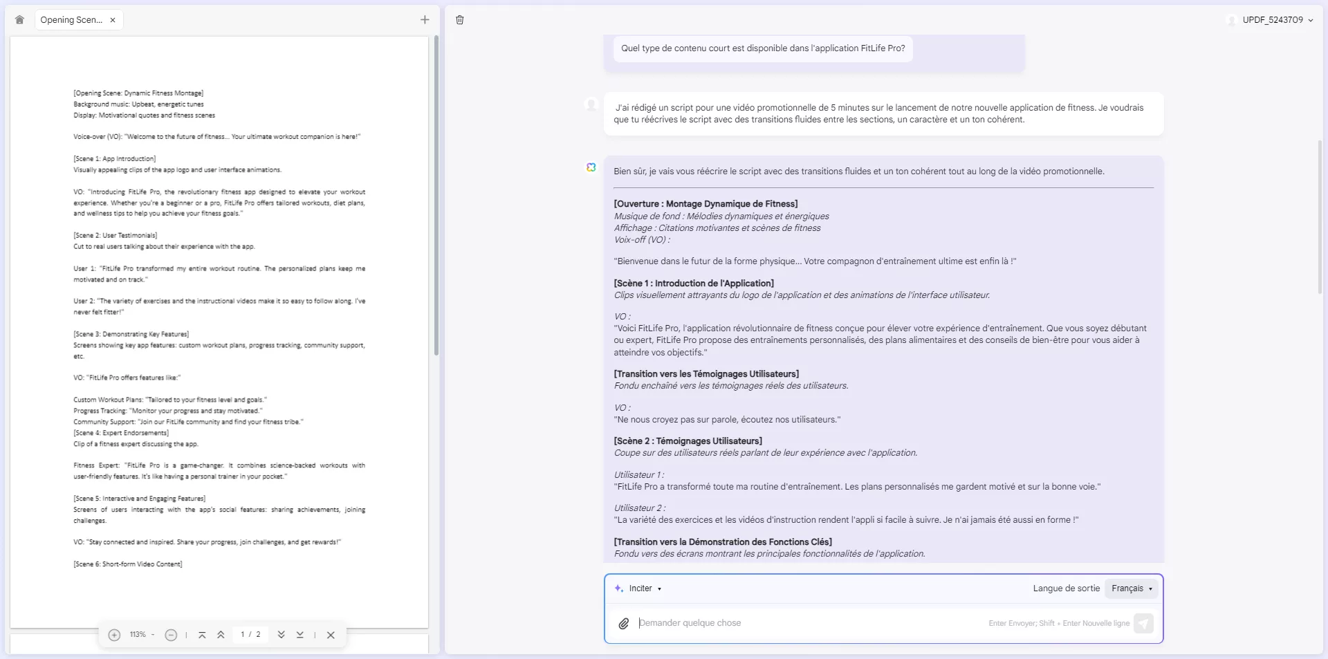Image resolution: width=1328 pixels, height=659 pixels.
Task: Click the 'Utilisateur 1 :' label in chat
Action: 639,475
